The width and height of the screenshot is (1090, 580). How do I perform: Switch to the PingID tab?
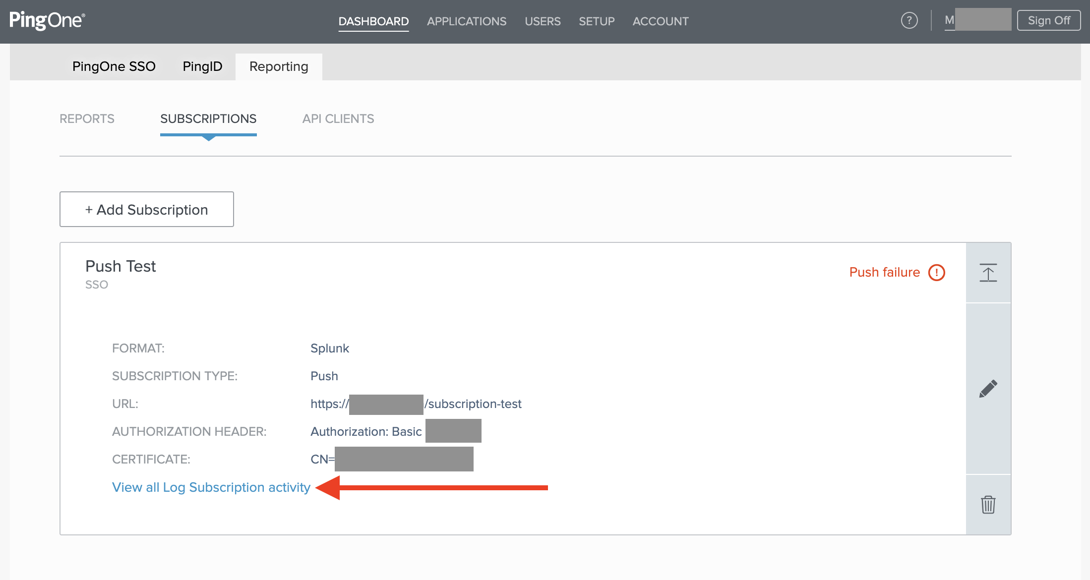click(202, 66)
